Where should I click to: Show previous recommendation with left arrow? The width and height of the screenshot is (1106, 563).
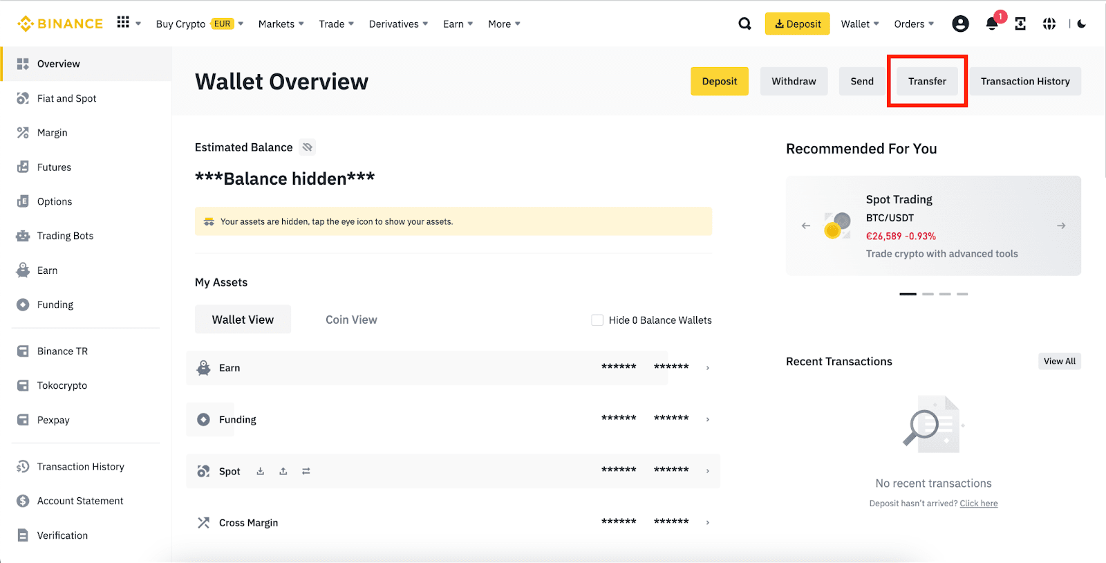806,225
